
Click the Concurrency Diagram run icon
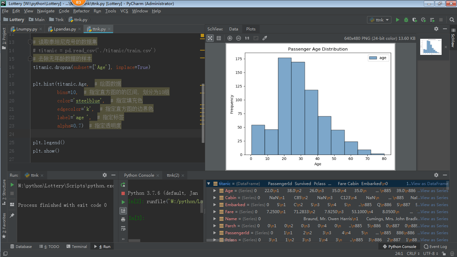click(432, 20)
